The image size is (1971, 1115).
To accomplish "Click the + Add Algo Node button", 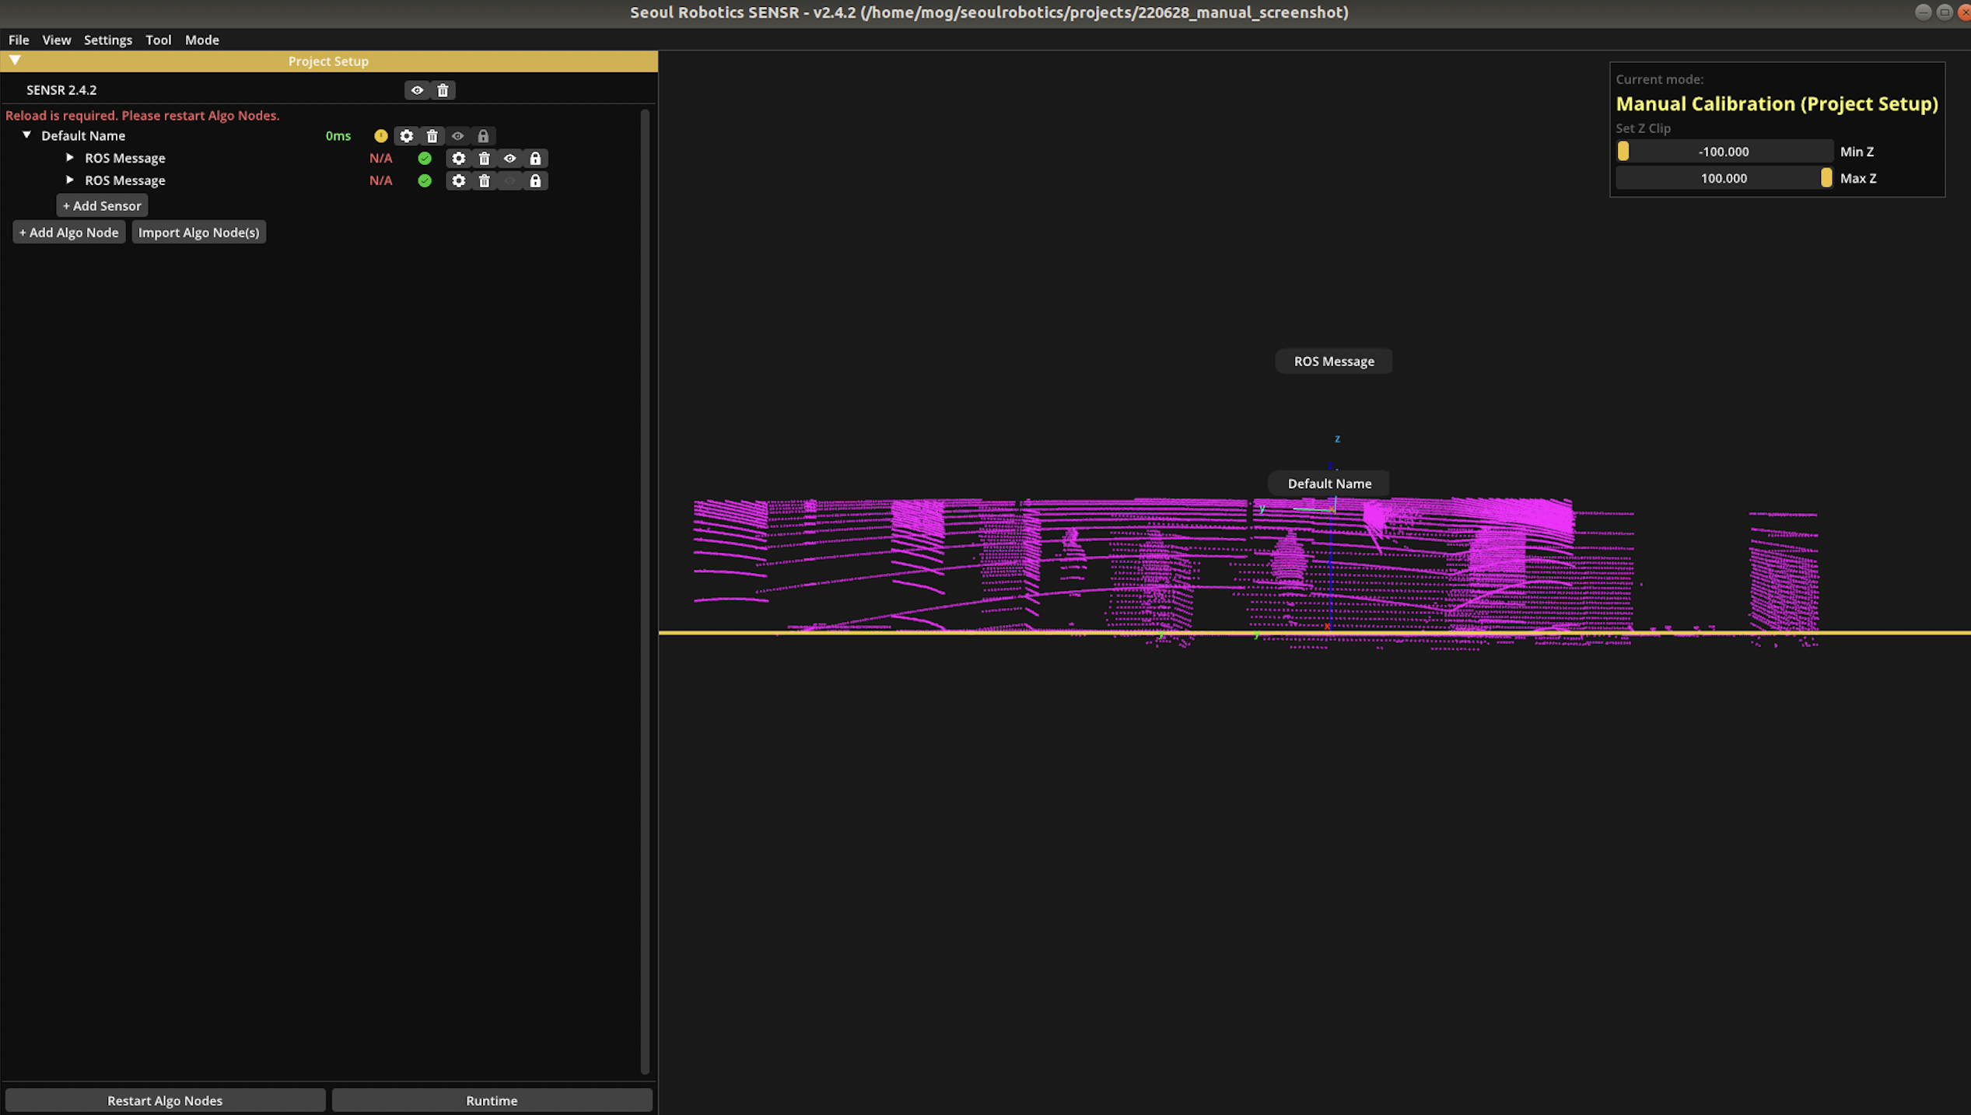I will [69, 232].
